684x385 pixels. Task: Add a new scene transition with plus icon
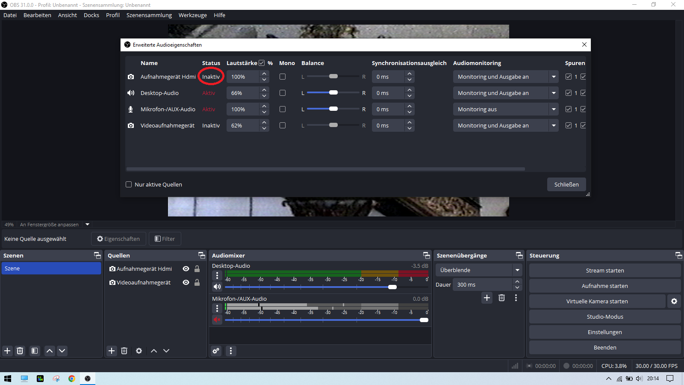pyautogui.click(x=486, y=298)
